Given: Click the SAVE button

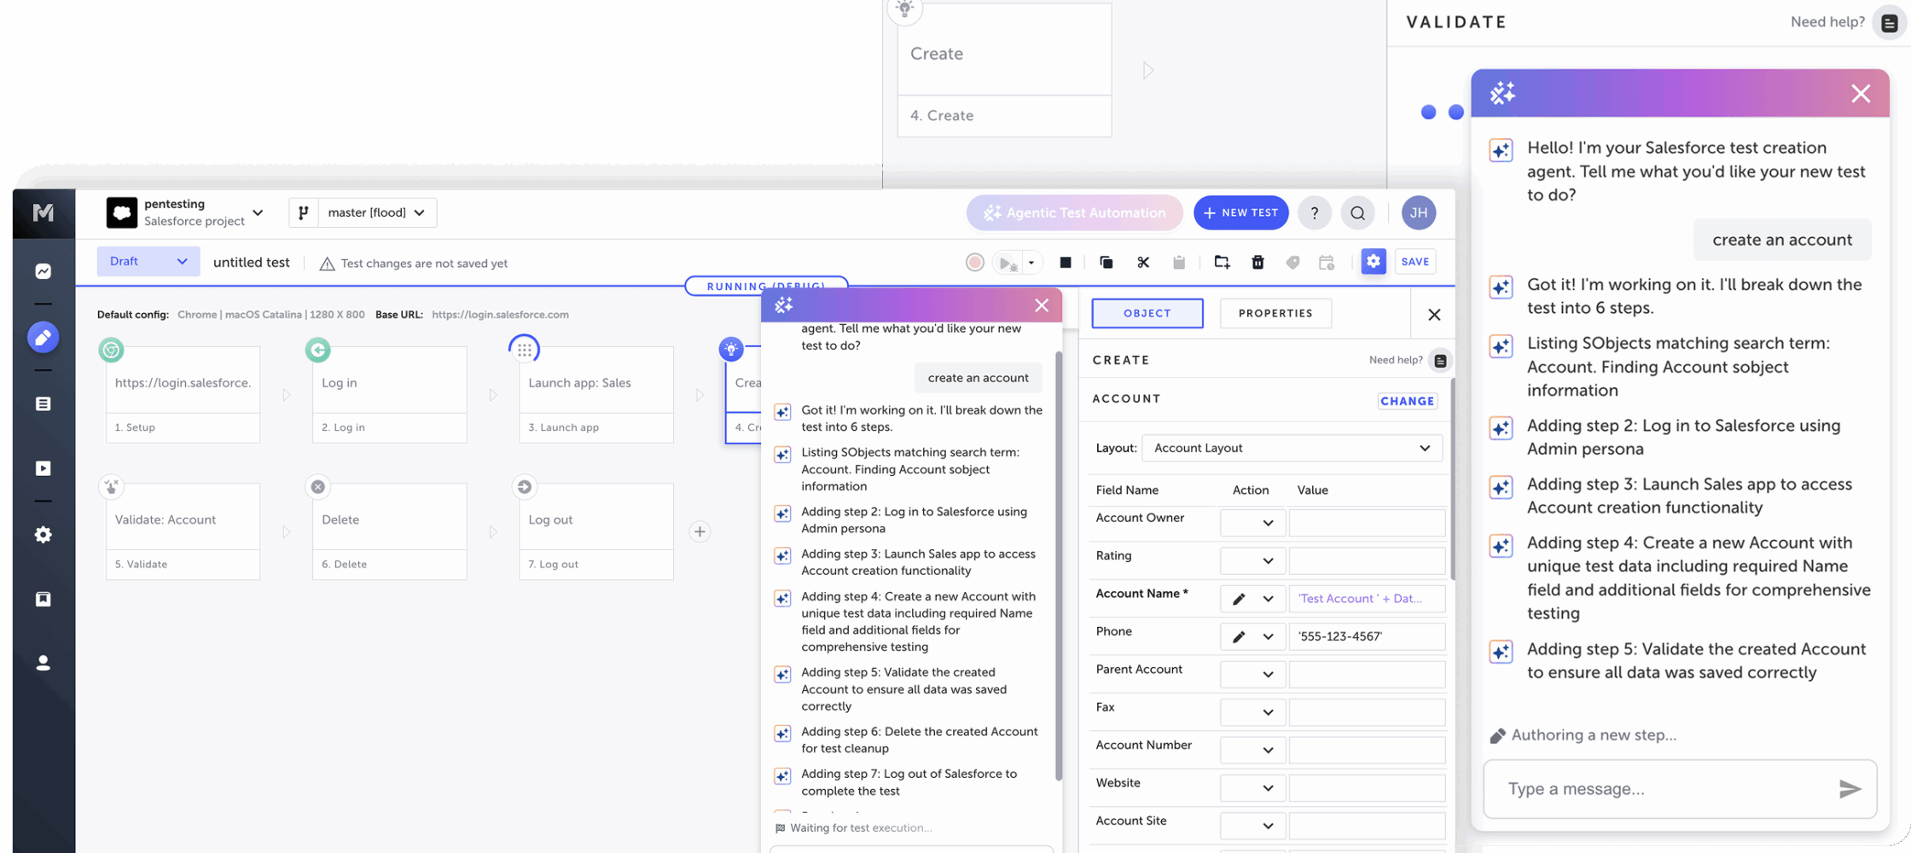Looking at the screenshot, I should click(1414, 262).
